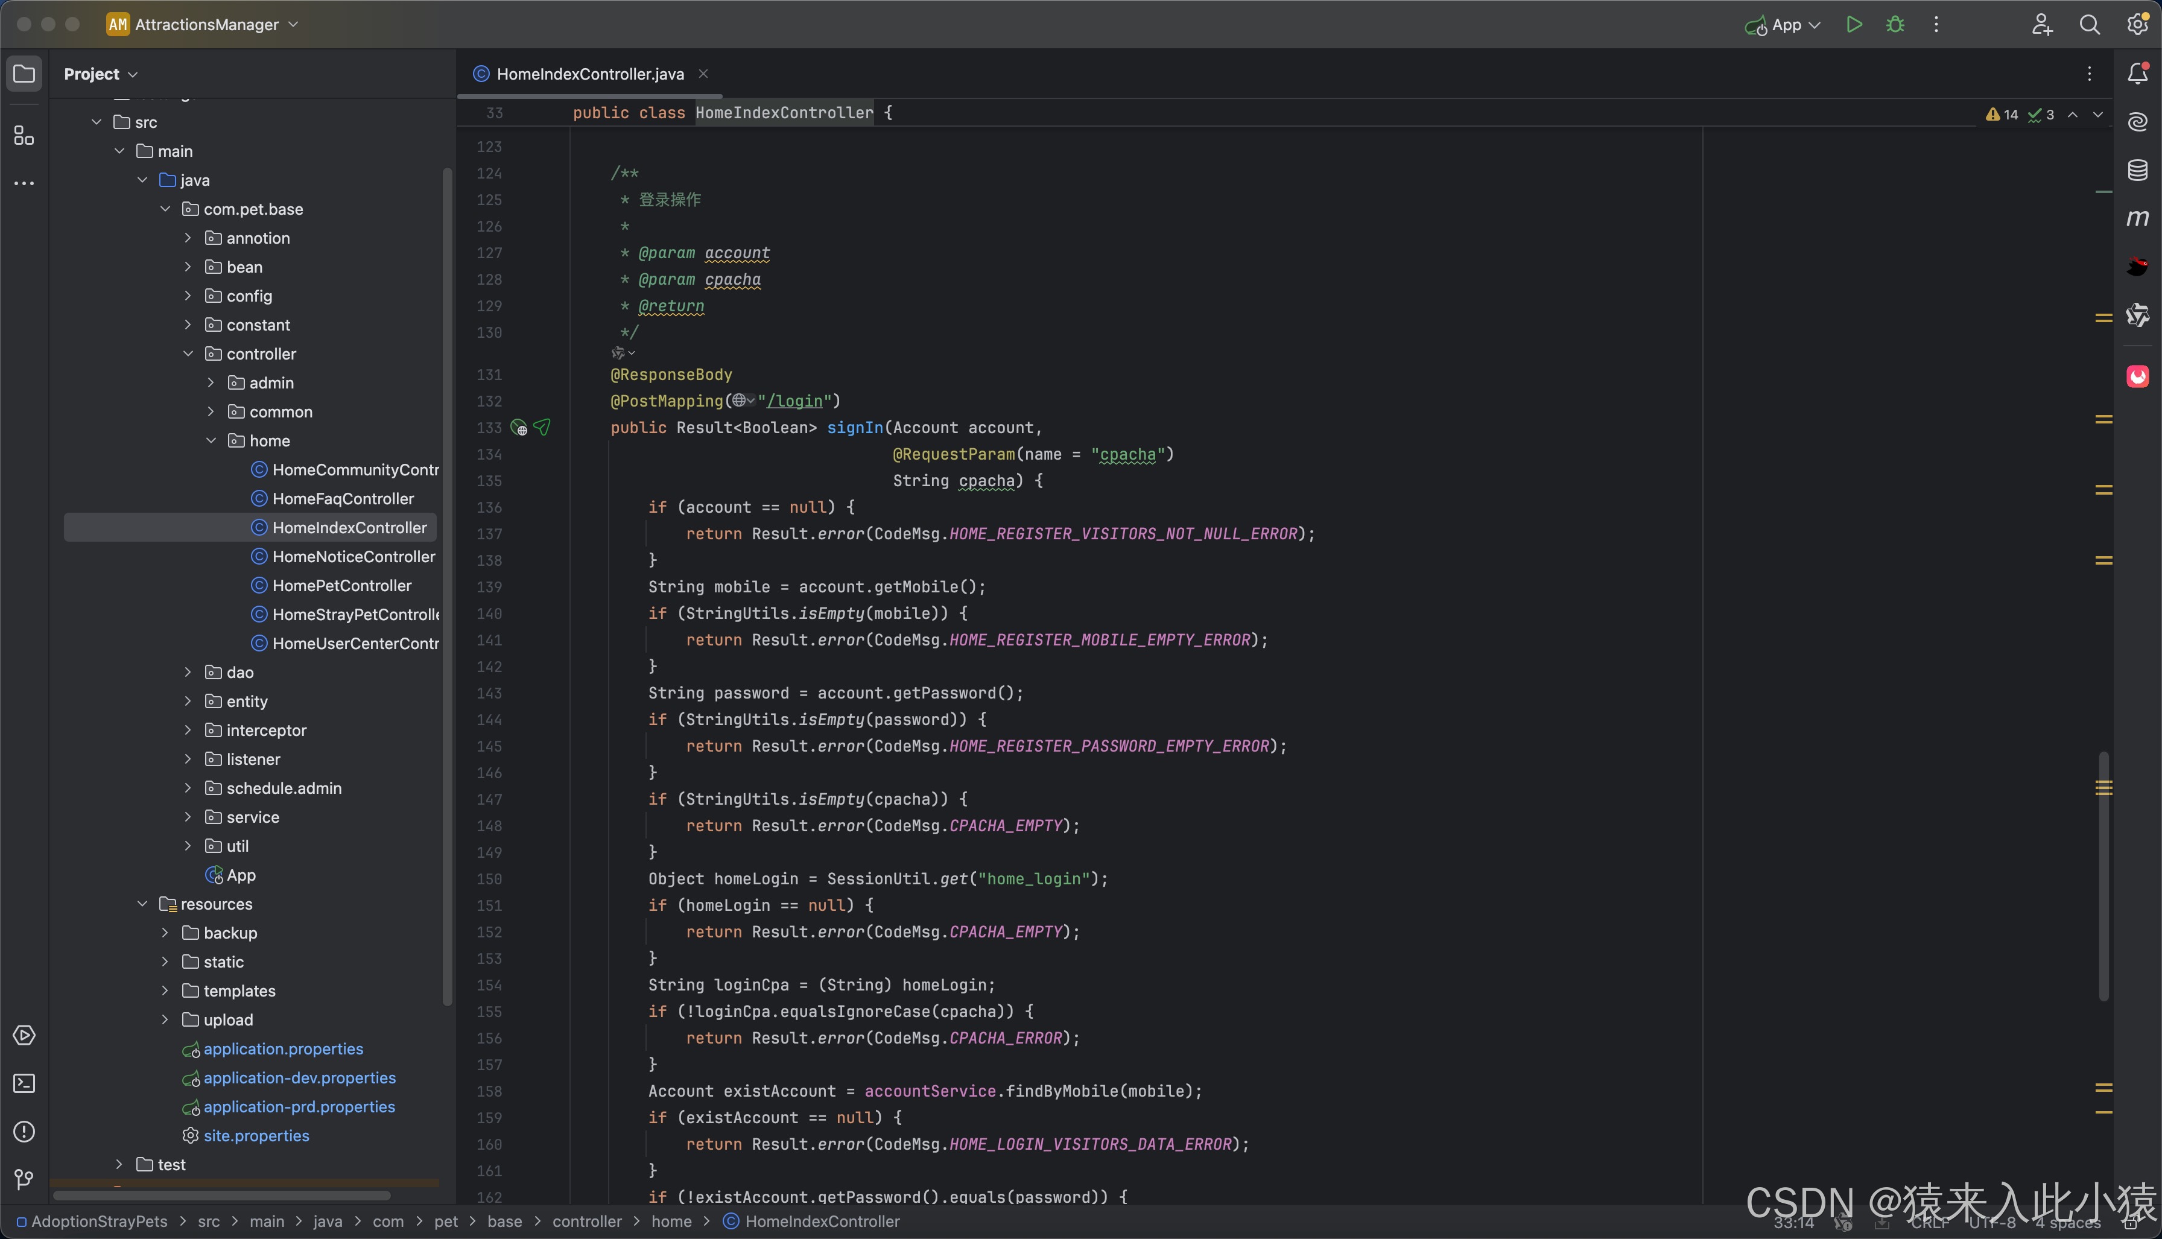Expand the templates folder
Screen dimensions: 2162x1239
(165, 990)
